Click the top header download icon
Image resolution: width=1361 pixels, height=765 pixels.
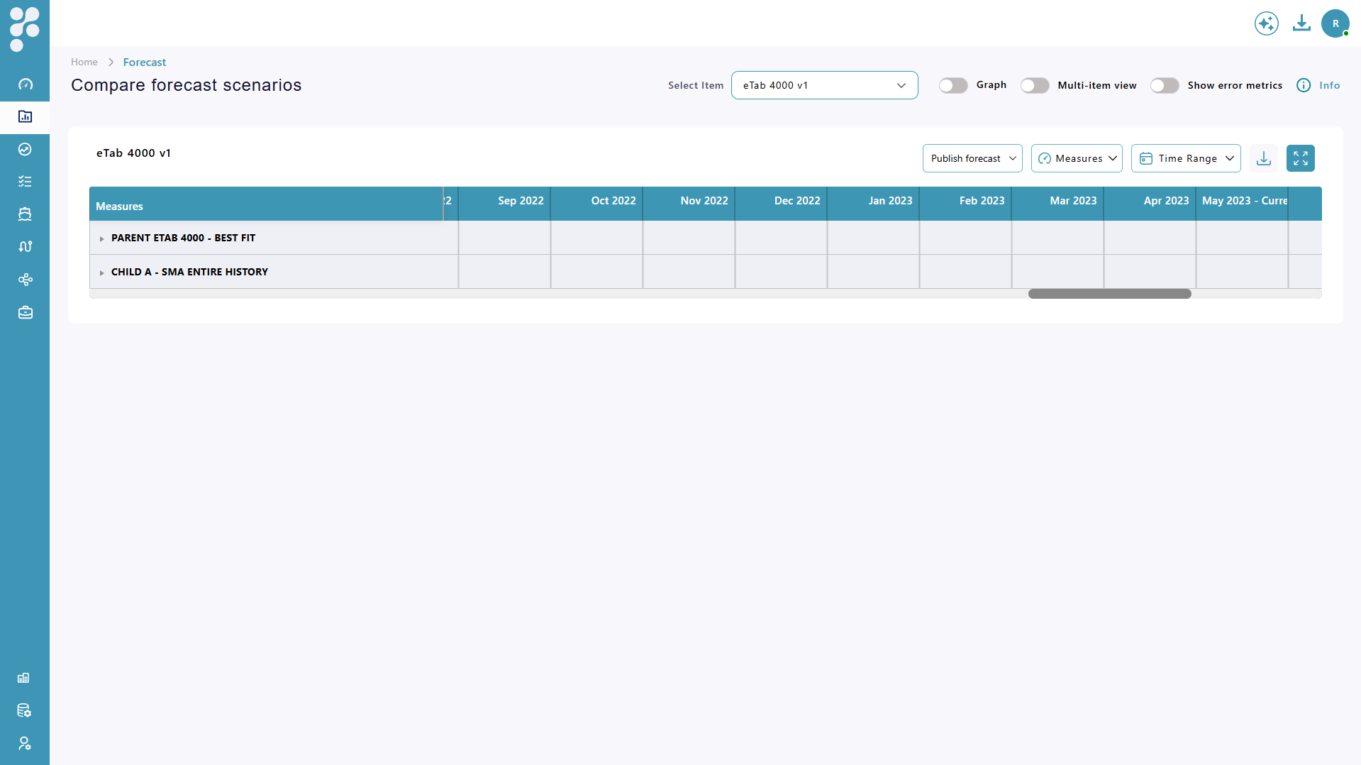tap(1301, 23)
